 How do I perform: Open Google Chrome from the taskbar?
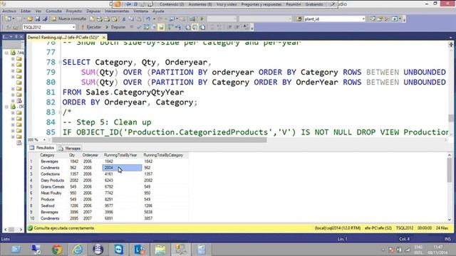tap(57, 250)
